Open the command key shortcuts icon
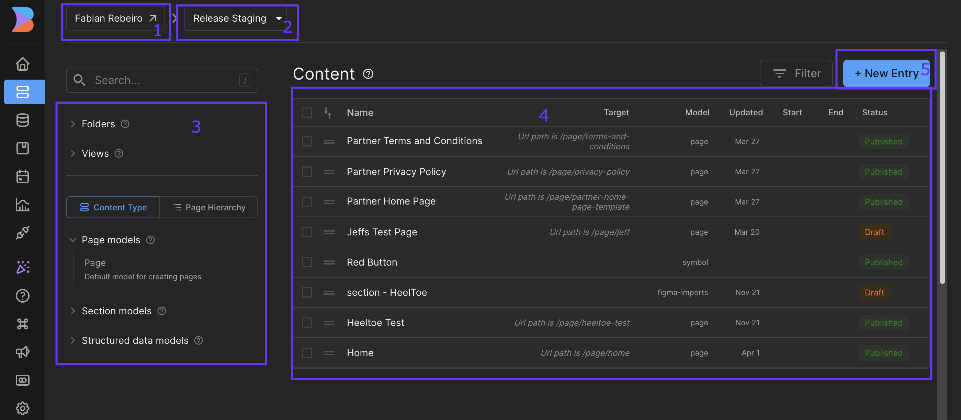This screenshot has height=420, width=961. click(23, 324)
